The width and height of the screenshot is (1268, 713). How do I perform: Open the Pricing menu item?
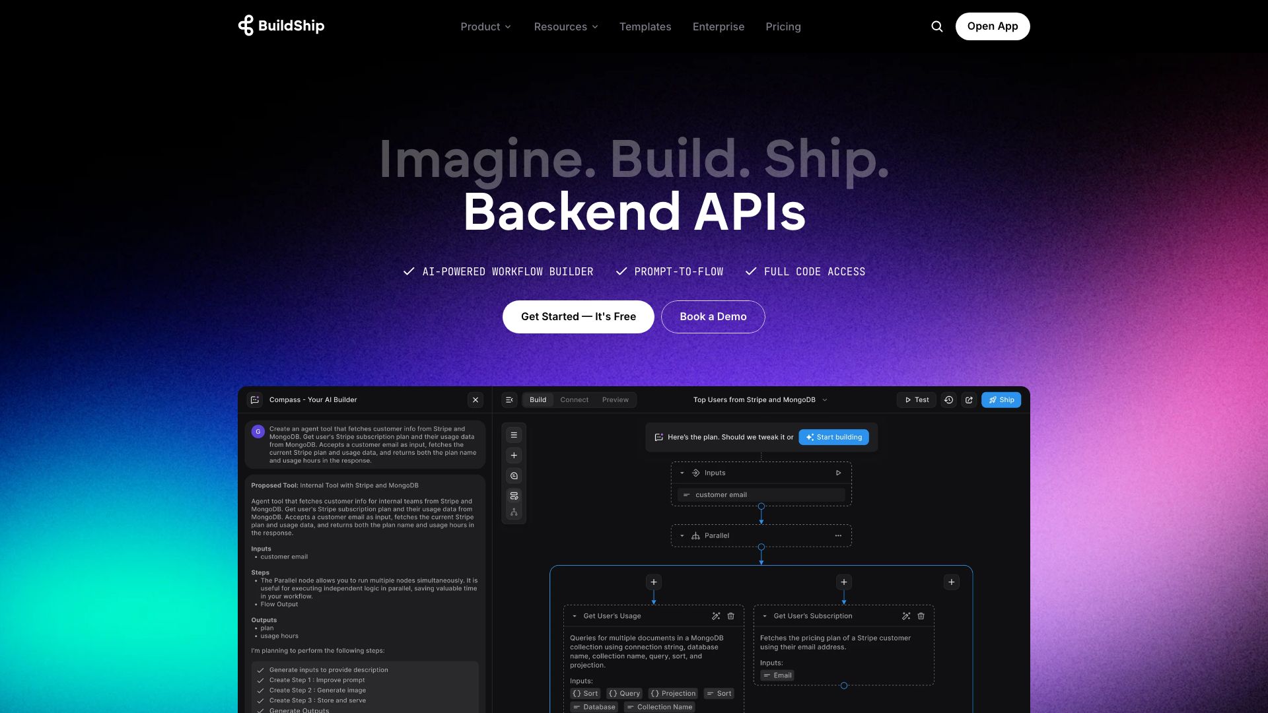click(783, 26)
